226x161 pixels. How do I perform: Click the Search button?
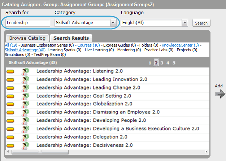point(201,23)
